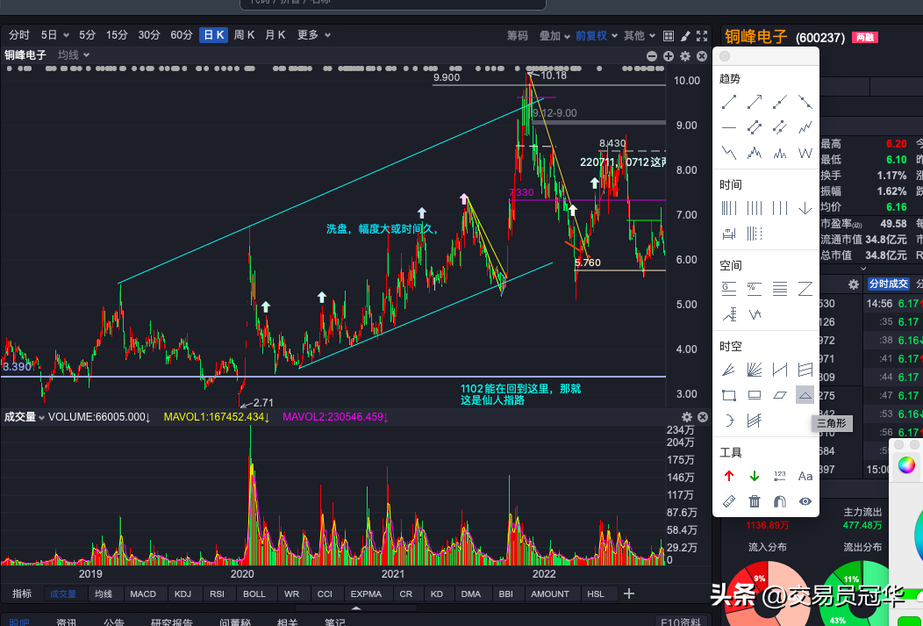
Task: Open the drawing pencil tool in chart toolbar
Action: tap(685, 36)
